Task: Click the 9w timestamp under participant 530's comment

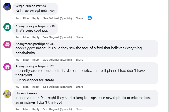Action: pyautogui.click(x=17, y=37)
